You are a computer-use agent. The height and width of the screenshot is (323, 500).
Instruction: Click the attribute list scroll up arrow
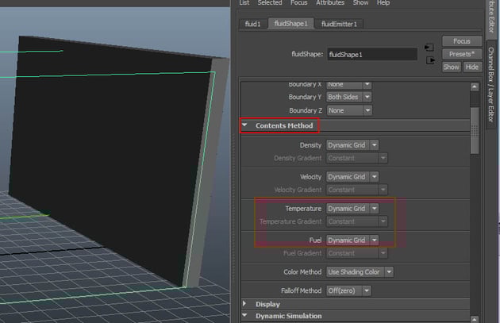[475, 87]
